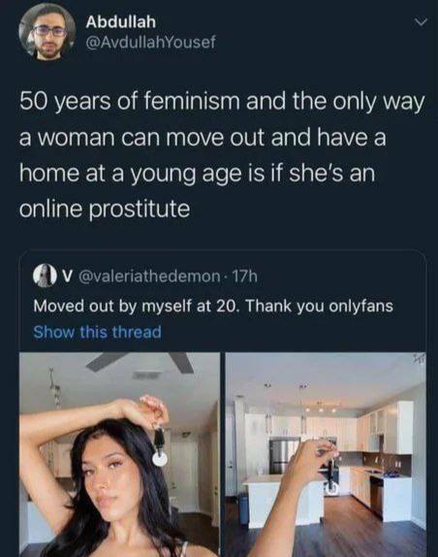438x557 pixels.
Task: Click the Abdullah display name
Action: (120, 22)
